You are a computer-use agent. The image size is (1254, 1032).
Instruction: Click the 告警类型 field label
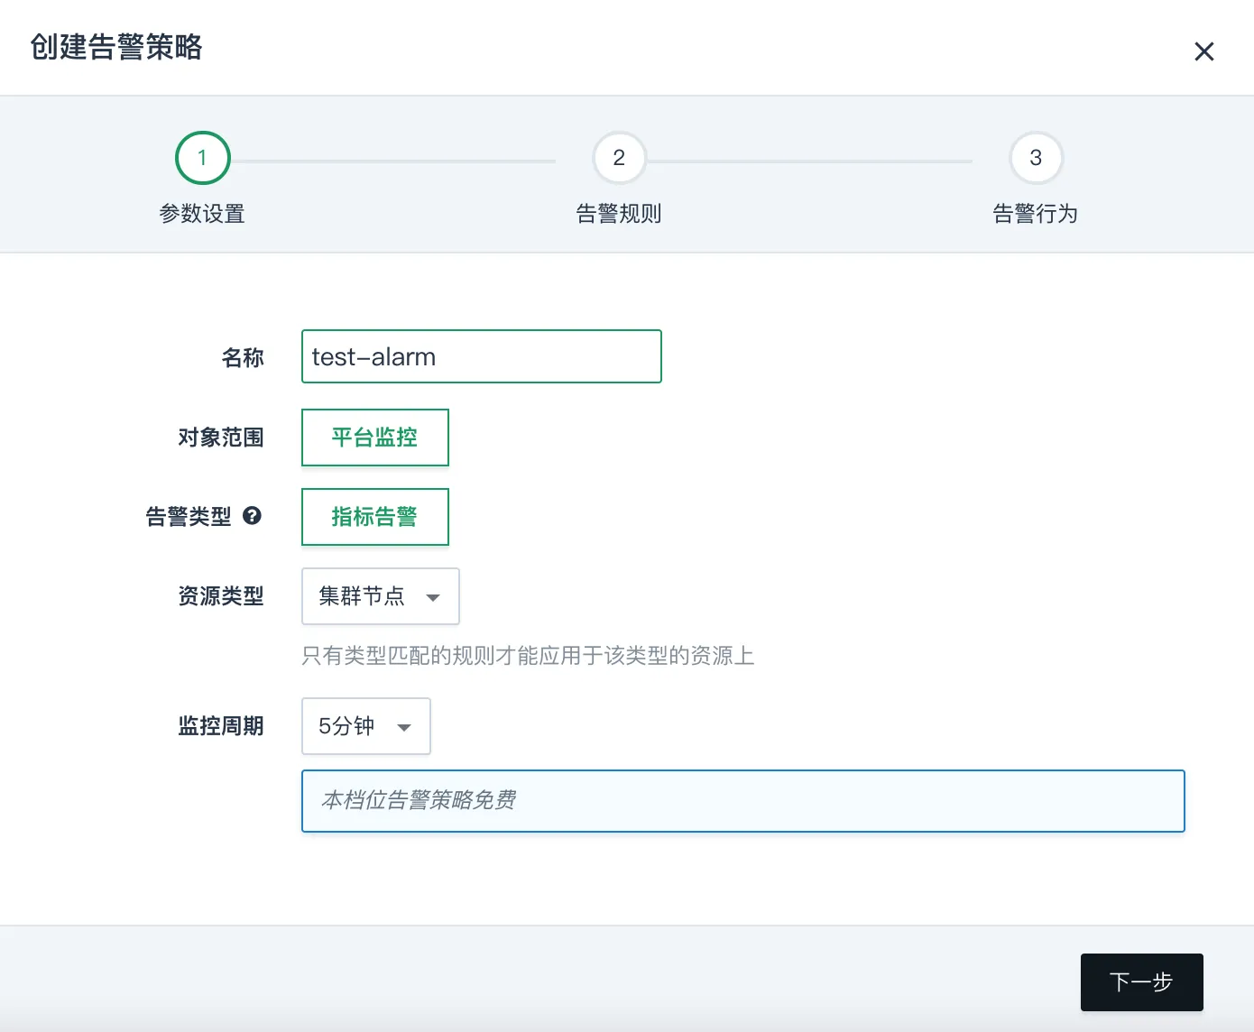coord(189,517)
